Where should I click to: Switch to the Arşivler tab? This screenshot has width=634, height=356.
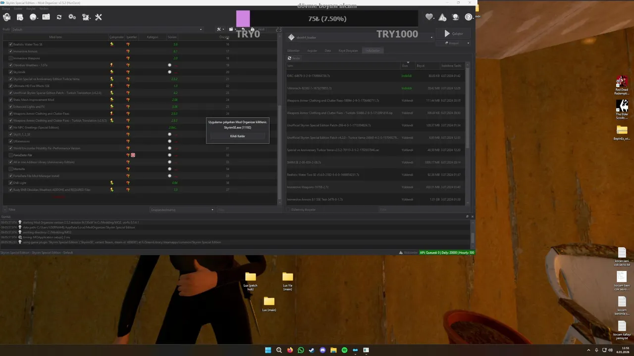pyautogui.click(x=312, y=50)
